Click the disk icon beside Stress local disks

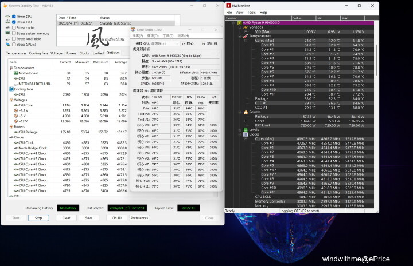pos(7,39)
